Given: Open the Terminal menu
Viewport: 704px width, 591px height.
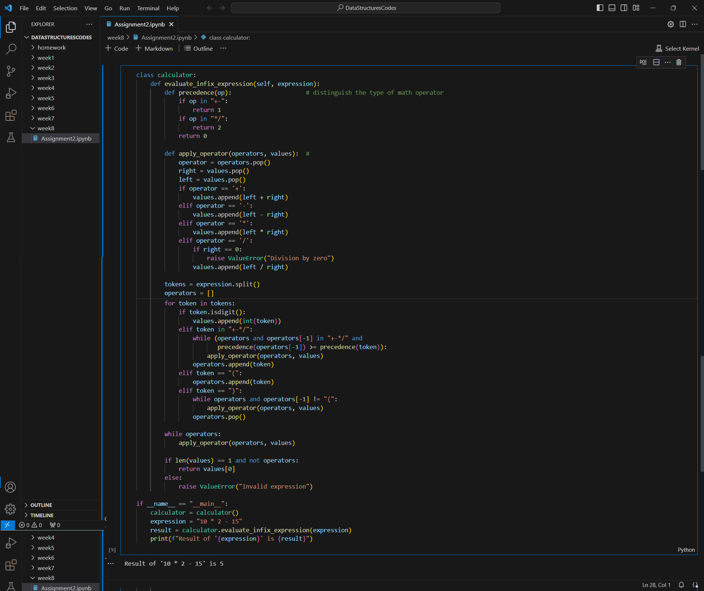Looking at the screenshot, I should (x=148, y=8).
